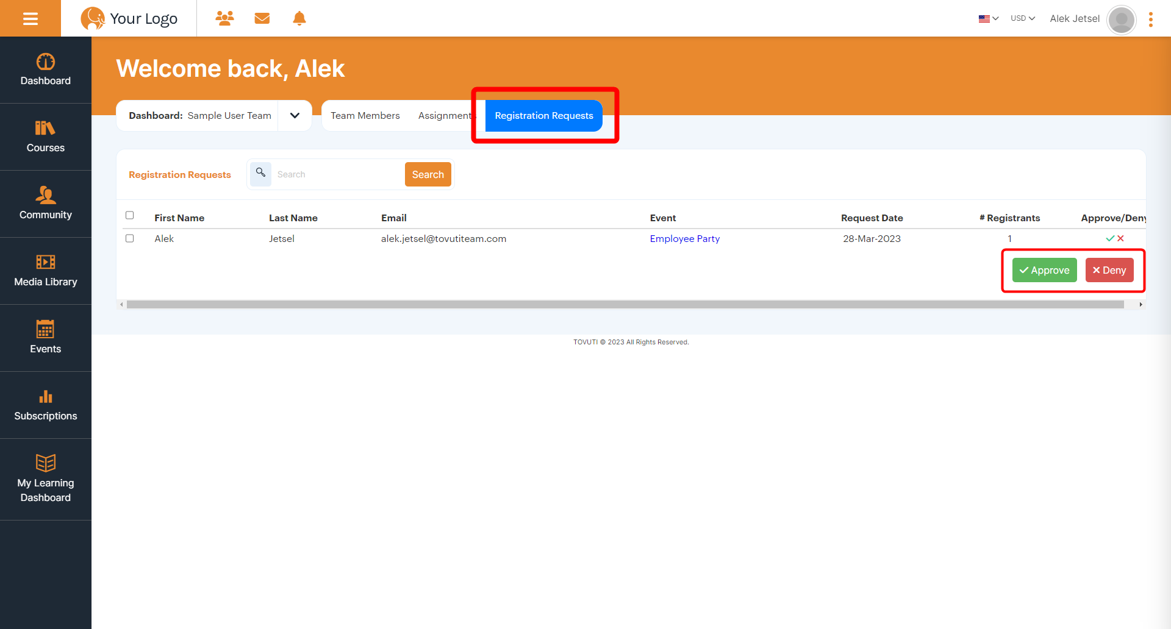Select the Registration Requests tab
This screenshot has height=629, width=1171.
click(544, 115)
